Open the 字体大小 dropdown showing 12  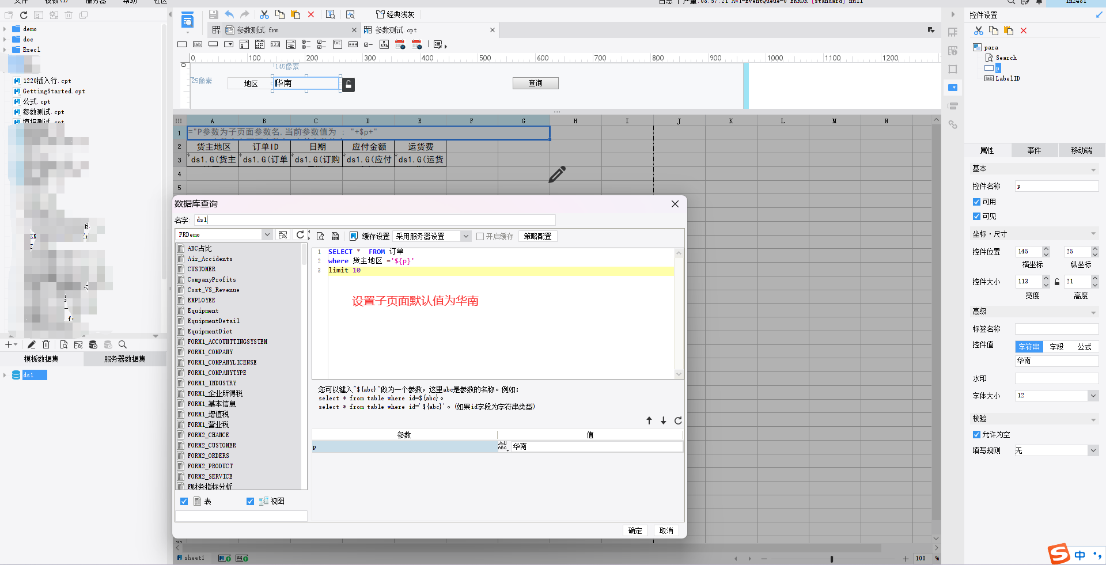[1093, 396]
